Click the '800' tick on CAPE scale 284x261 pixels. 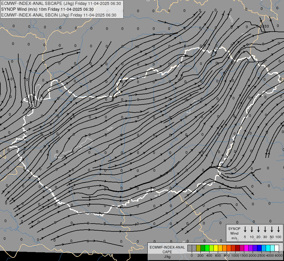coord(227,255)
